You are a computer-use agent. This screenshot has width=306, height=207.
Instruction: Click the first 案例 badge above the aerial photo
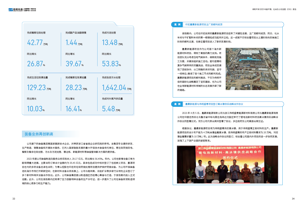pos(177,25)
